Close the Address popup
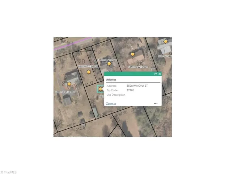Viewport: 225px width, 174px height. pyautogui.click(x=160, y=74)
